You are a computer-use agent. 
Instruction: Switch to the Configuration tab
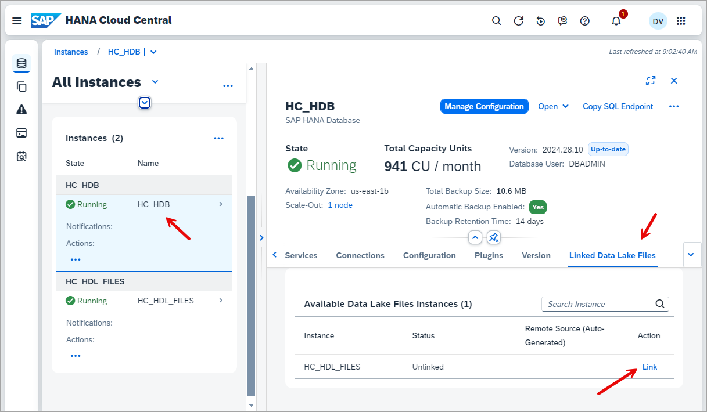click(429, 255)
